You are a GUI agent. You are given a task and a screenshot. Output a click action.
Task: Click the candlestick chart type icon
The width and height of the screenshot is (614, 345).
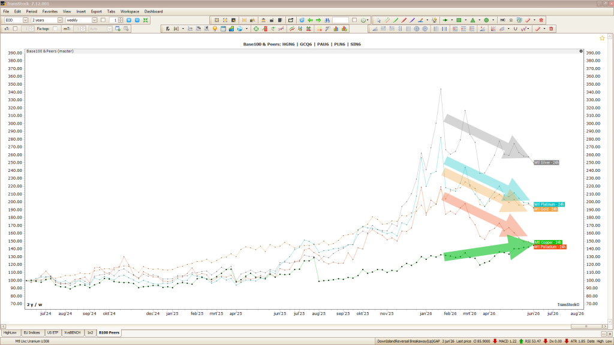(x=176, y=29)
